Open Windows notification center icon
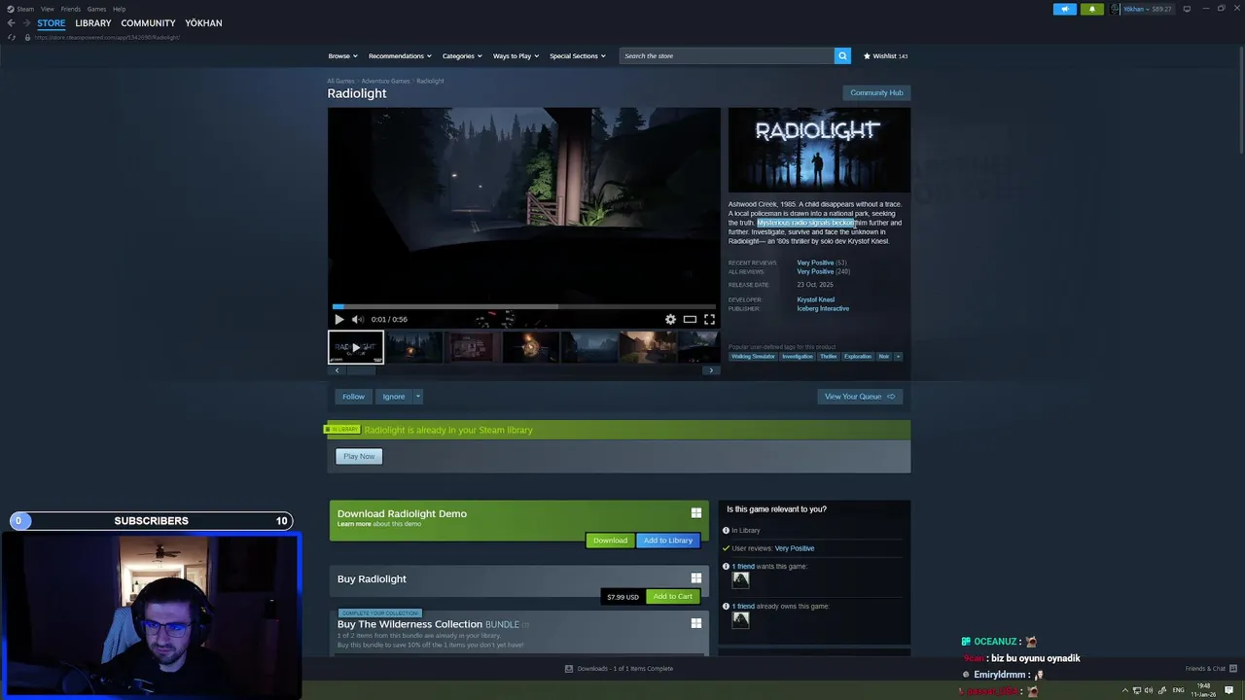 click(1229, 690)
